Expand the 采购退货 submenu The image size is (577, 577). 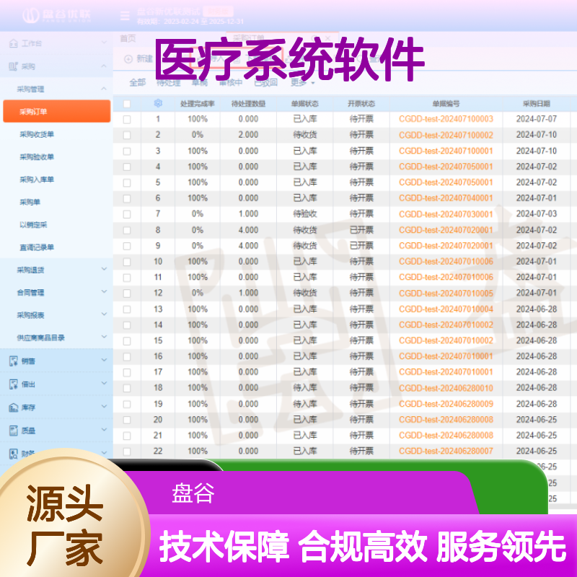[104, 269]
